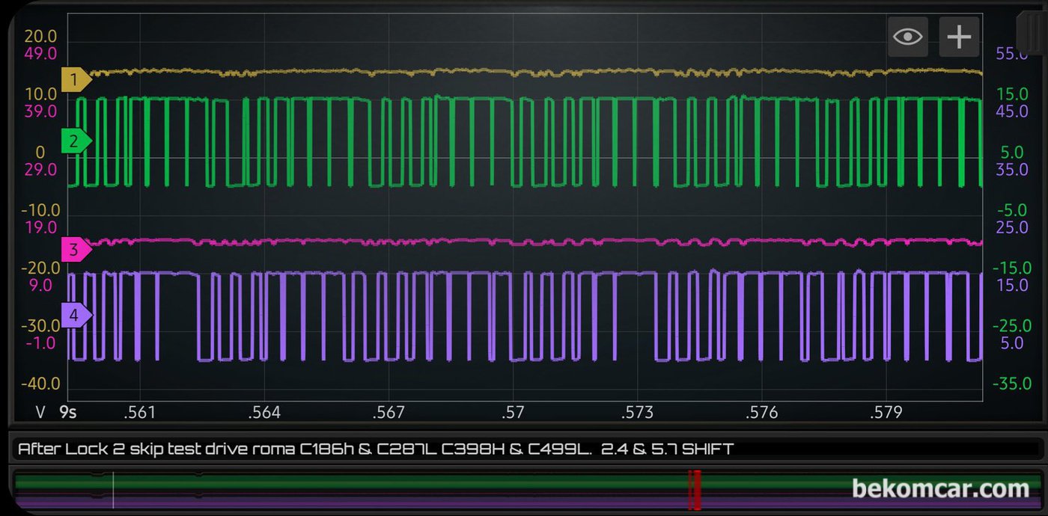Image resolution: width=1048 pixels, height=516 pixels.
Task: Click the green strip in overview bar
Action: [524, 482]
